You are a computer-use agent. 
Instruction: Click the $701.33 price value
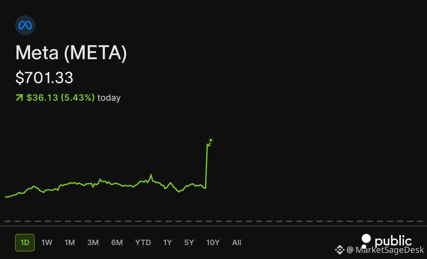(x=44, y=78)
